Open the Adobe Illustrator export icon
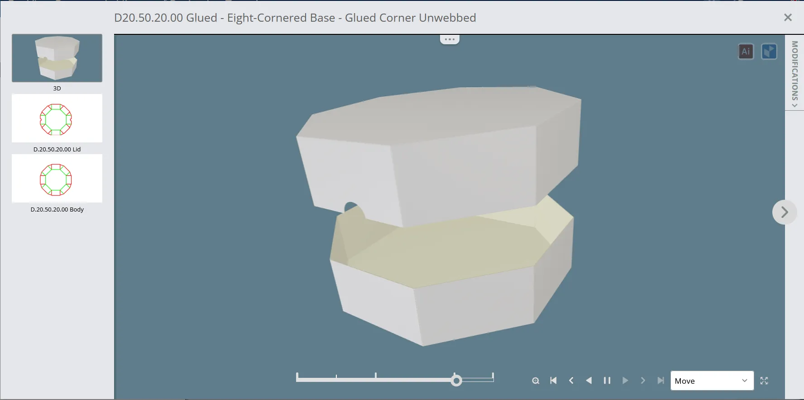The image size is (804, 400). [746, 52]
